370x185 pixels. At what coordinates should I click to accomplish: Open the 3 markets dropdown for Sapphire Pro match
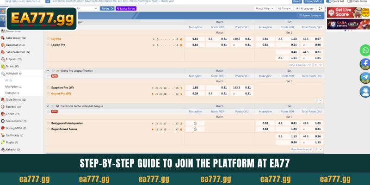point(319,100)
